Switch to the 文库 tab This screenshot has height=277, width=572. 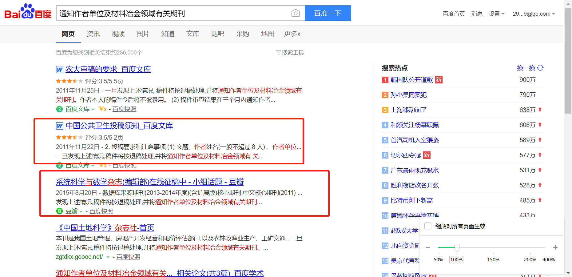coord(193,34)
